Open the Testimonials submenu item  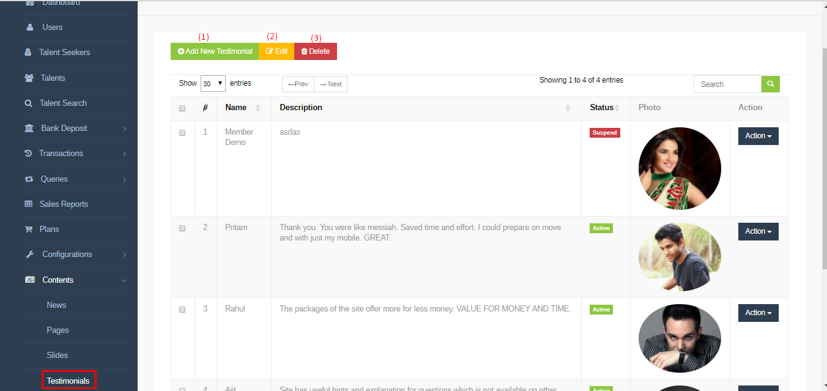(x=69, y=381)
